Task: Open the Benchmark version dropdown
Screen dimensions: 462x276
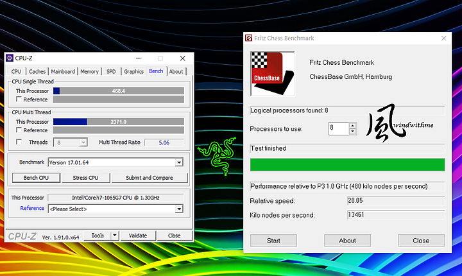Action: click(179, 162)
